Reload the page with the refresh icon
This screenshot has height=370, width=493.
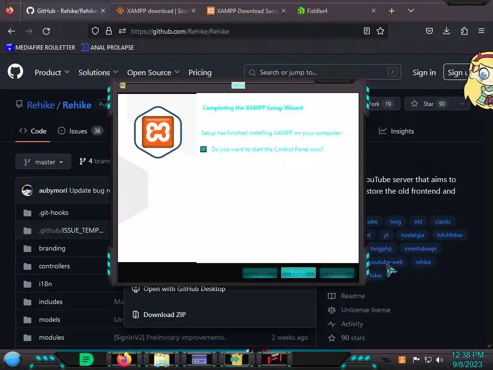(46, 31)
